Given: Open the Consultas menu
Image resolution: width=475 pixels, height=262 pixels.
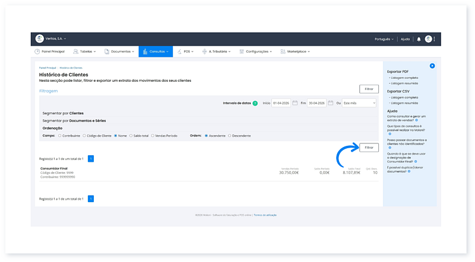Looking at the screenshot, I should click(x=156, y=52).
